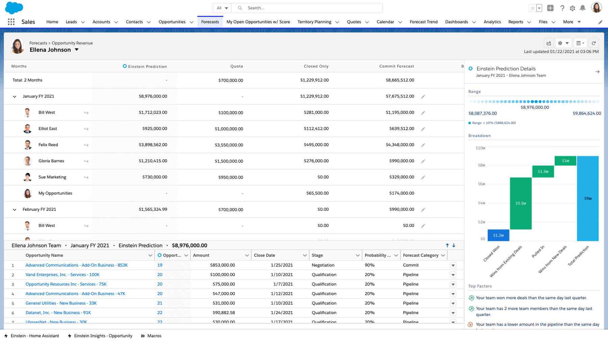
Task: Open the Ellena Johnson user dropdown
Action: point(77,50)
